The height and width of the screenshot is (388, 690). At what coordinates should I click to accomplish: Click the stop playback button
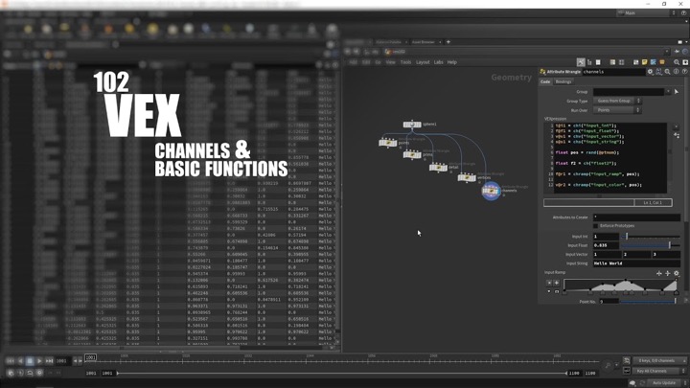pos(30,361)
